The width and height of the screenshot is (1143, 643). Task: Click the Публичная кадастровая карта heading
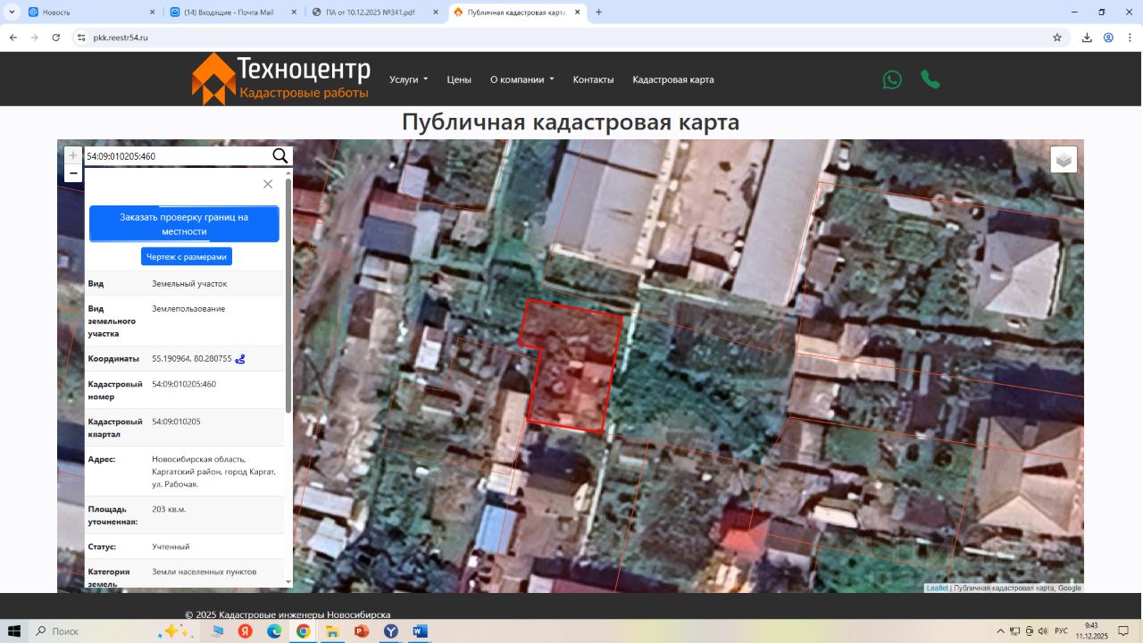click(571, 122)
